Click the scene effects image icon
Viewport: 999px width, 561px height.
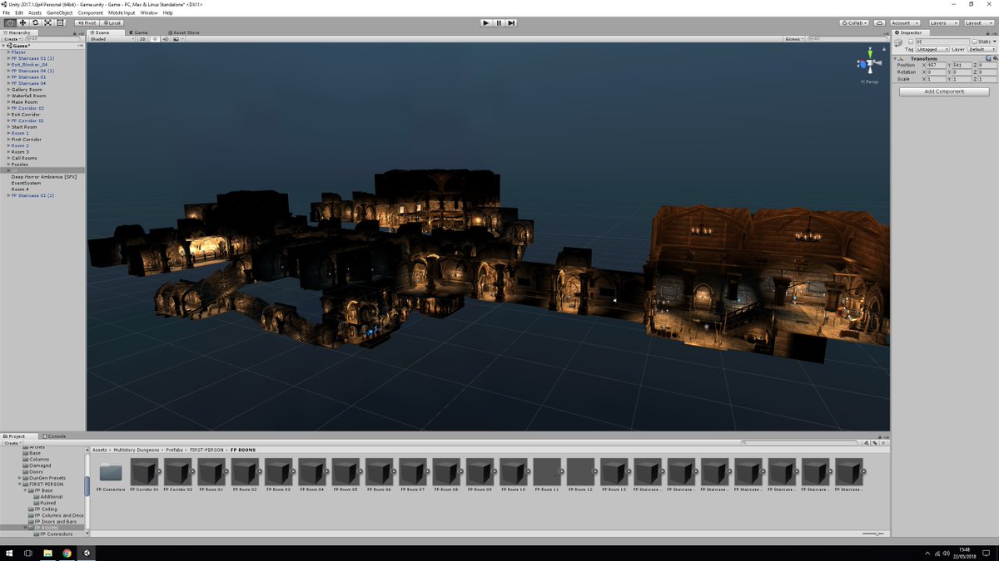pos(176,39)
